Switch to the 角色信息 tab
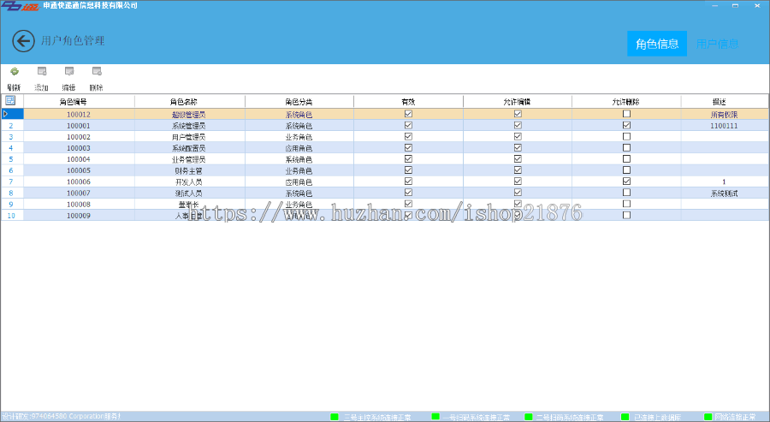Viewport: 770px width, 422px height. [657, 44]
